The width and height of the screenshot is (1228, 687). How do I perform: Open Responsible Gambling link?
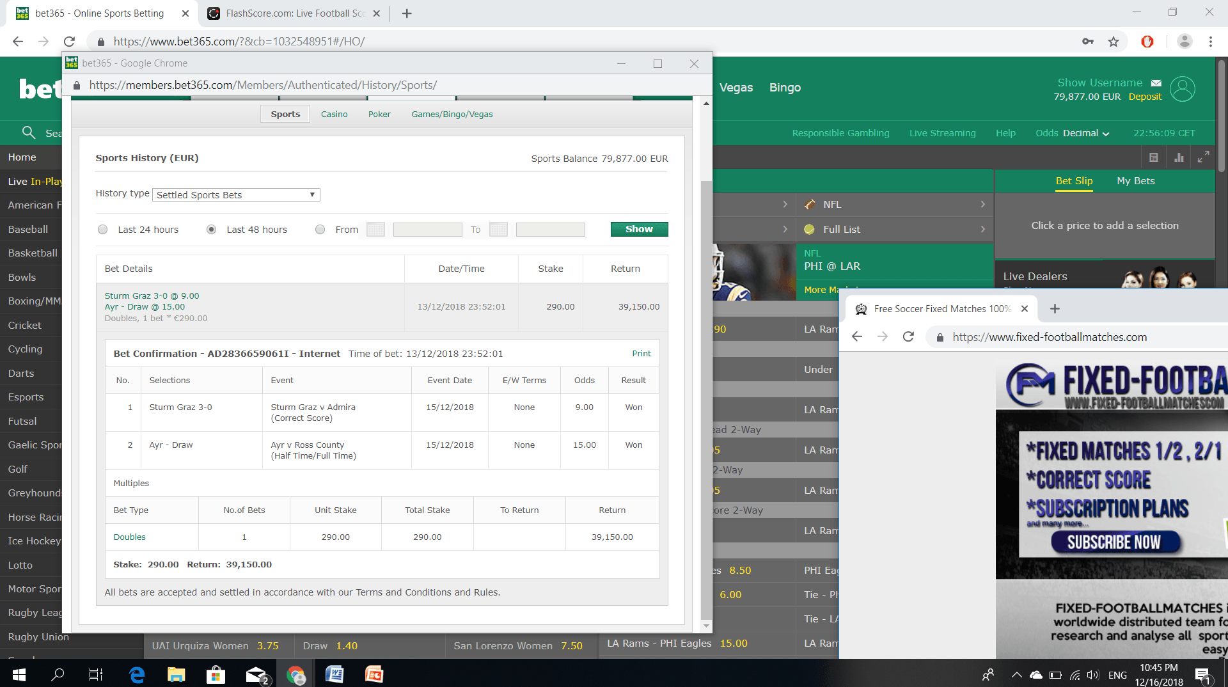pyautogui.click(x=840, y=133)
